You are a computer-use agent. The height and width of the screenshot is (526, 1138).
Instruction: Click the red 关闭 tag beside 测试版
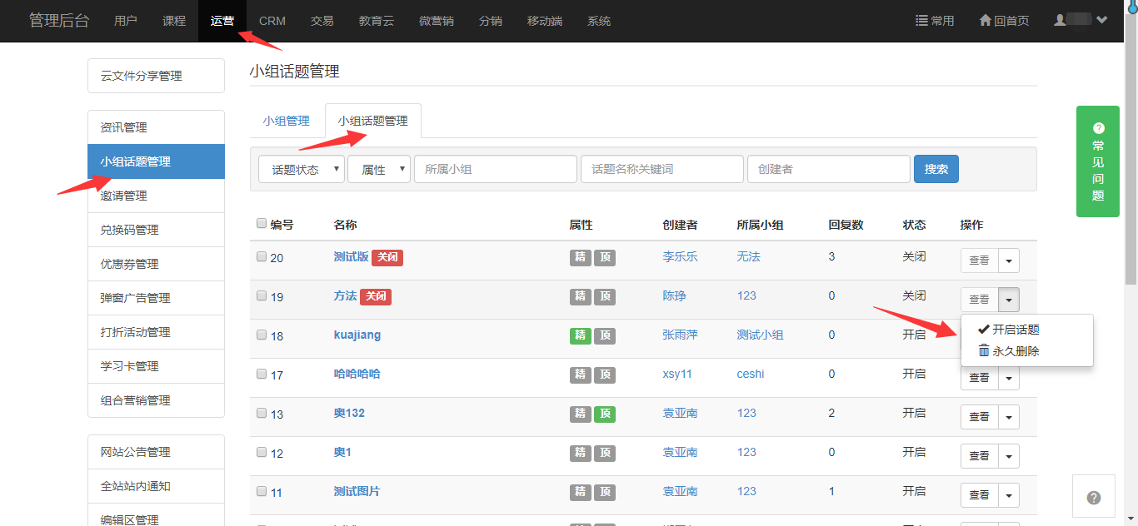387,257
